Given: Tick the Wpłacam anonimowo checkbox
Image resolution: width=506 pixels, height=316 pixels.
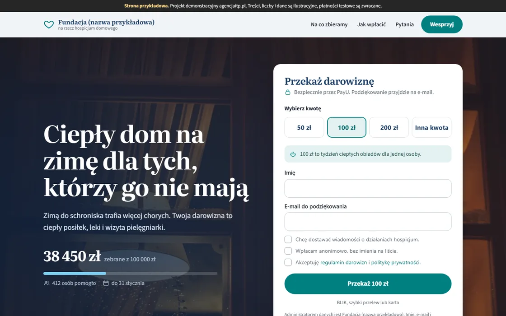Looking at the screenshot, I should click(x=288, y=251).
